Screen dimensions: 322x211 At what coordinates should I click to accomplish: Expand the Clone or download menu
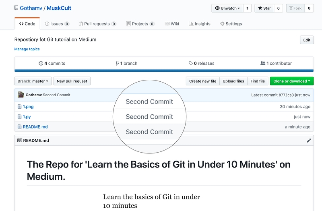(292, 81)
